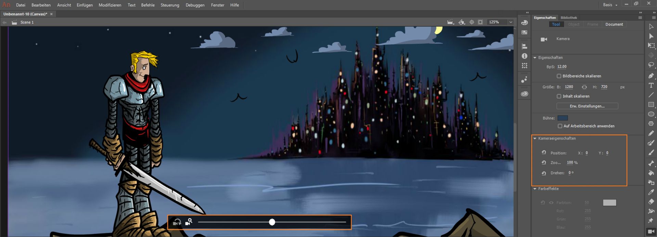Open the Color palette panel icon
The width and height of the screenshot is (657, 237).
pos(524,23)
